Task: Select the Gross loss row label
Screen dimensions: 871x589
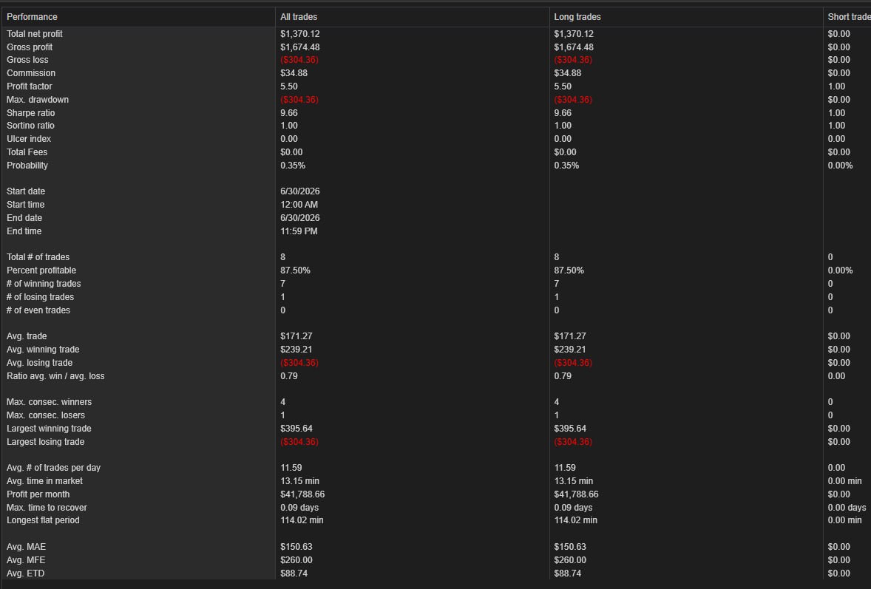Action: 27,60
